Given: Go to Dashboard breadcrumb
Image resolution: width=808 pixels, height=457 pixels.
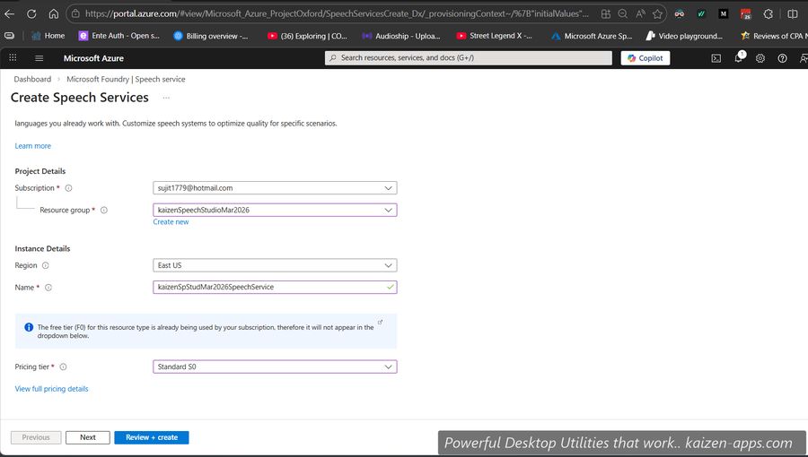Looking at the screenshot, I should coord(32,79).
